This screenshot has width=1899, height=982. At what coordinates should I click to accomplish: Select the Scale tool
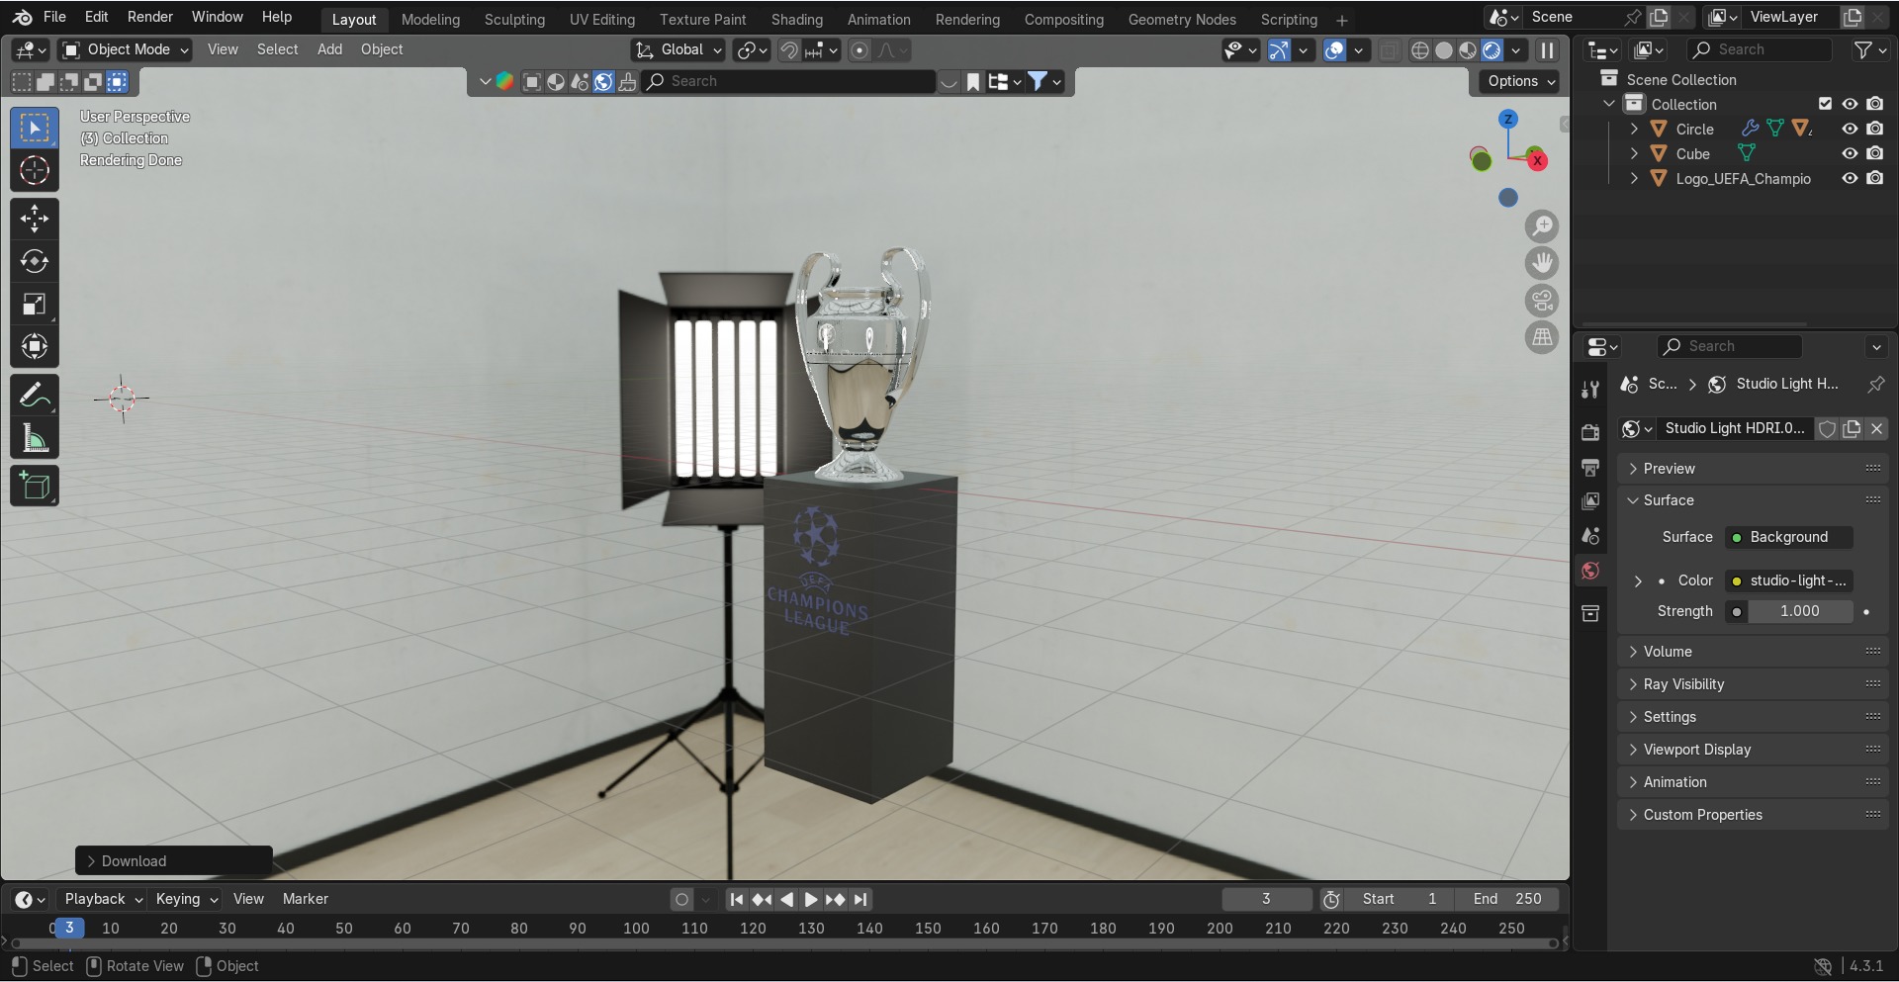pos(35,304)
